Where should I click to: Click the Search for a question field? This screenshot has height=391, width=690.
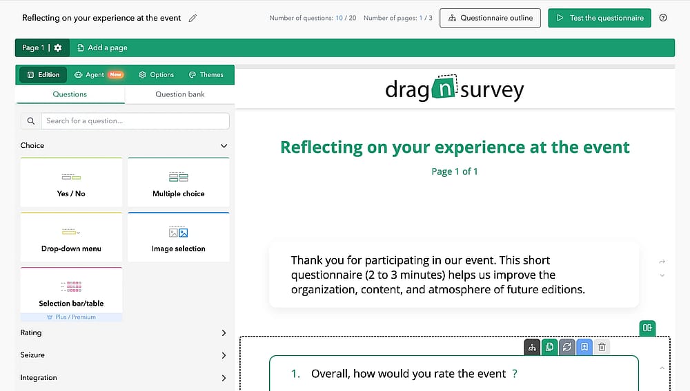[135, 121]
